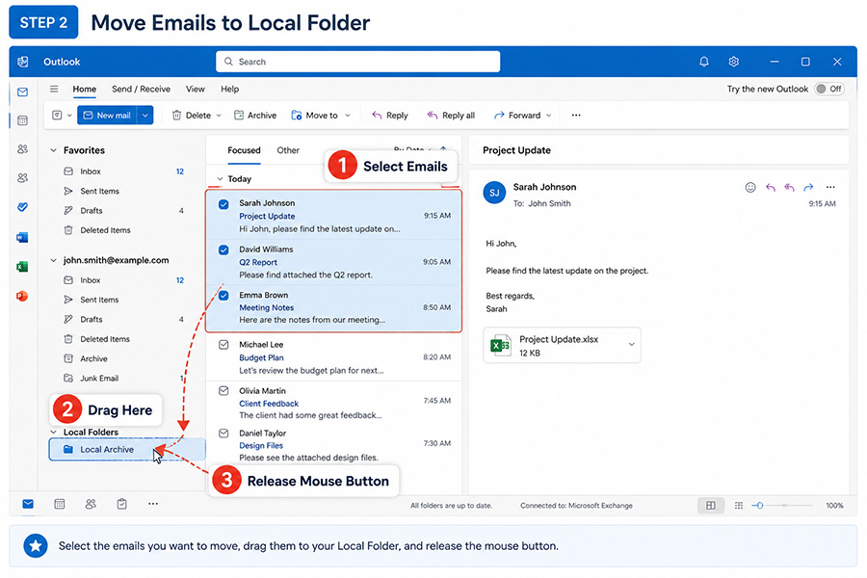Open the Delete dropdown arrow

pos(219,116)
